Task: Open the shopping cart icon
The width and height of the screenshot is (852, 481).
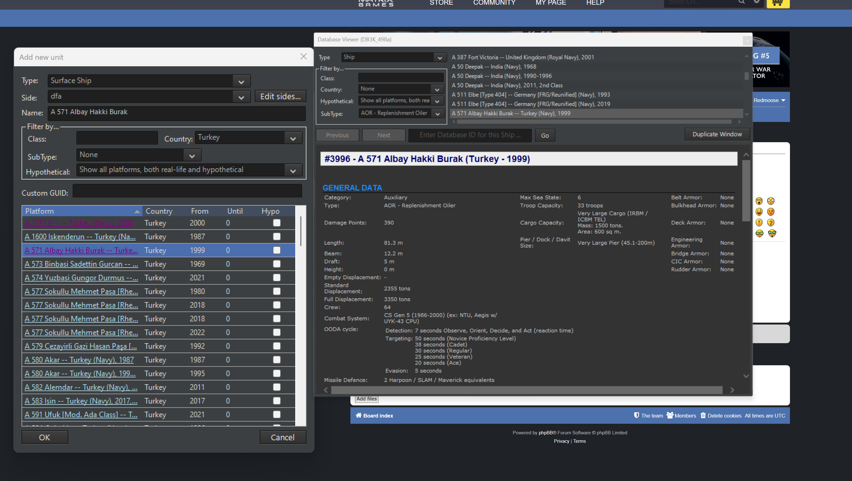Action: pyautogui.click(x=777, y=3)
